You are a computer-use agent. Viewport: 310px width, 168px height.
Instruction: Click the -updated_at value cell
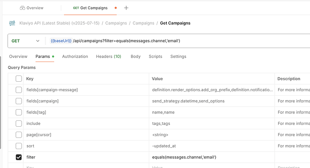(x=212, y=146)
